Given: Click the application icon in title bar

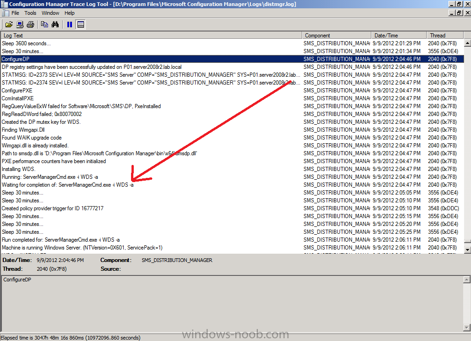Looking at the screenshot, I should tap(4, 4).
